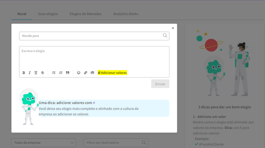Expand the Todos da empresa dropdown

click(x=44, y=143)
